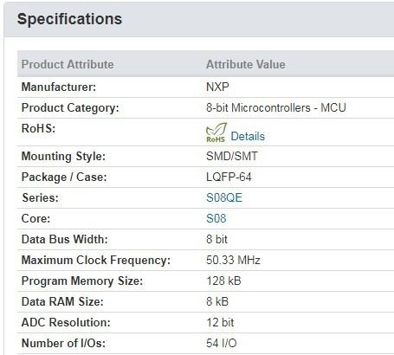
Task: Click the Data RAM Size: label
Action: click(62, 301)
